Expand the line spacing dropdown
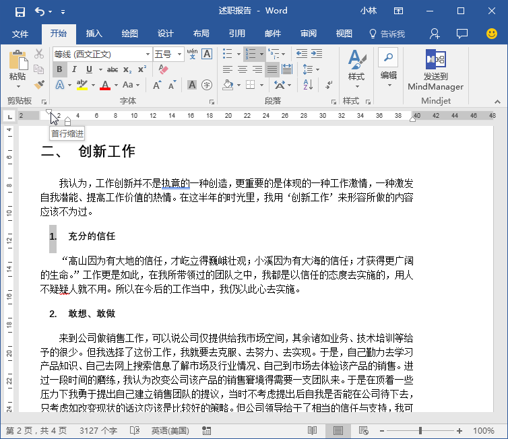 317,69
